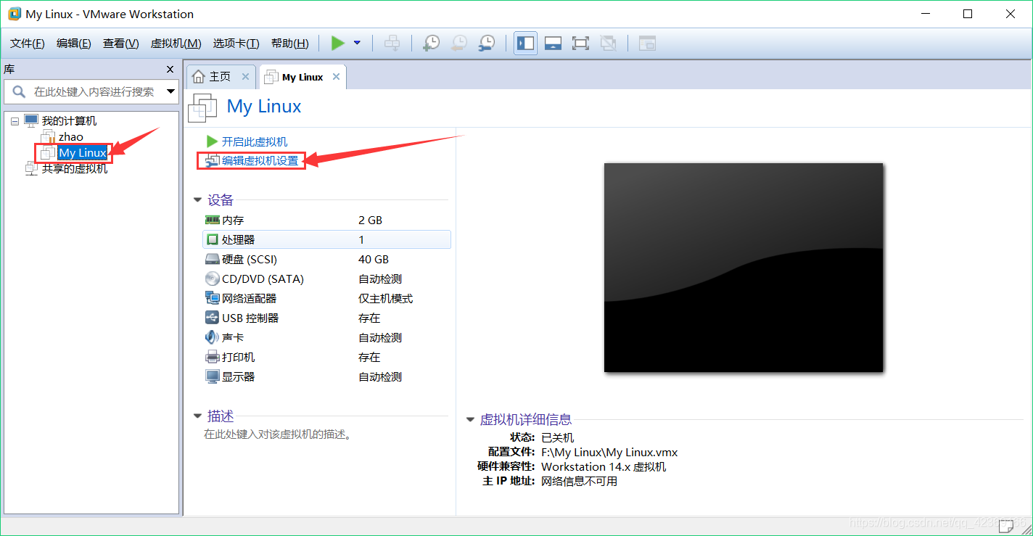This screenshot has height=536, width=1033.
Task: Toggle the library sidebar view icon
Action: coord(525,44)
